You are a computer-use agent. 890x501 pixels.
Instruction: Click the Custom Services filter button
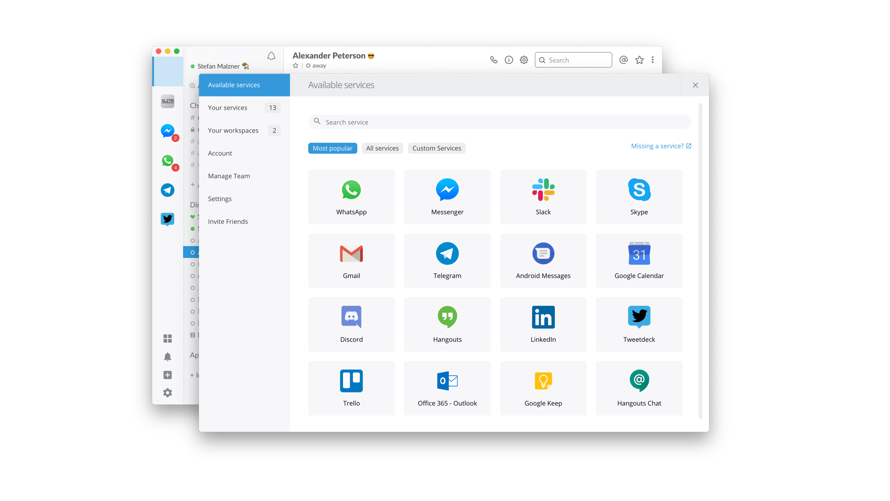coord(436,148)
